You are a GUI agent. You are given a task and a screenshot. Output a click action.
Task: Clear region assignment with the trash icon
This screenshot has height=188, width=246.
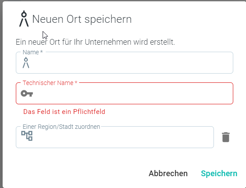(x=226, y=137)
